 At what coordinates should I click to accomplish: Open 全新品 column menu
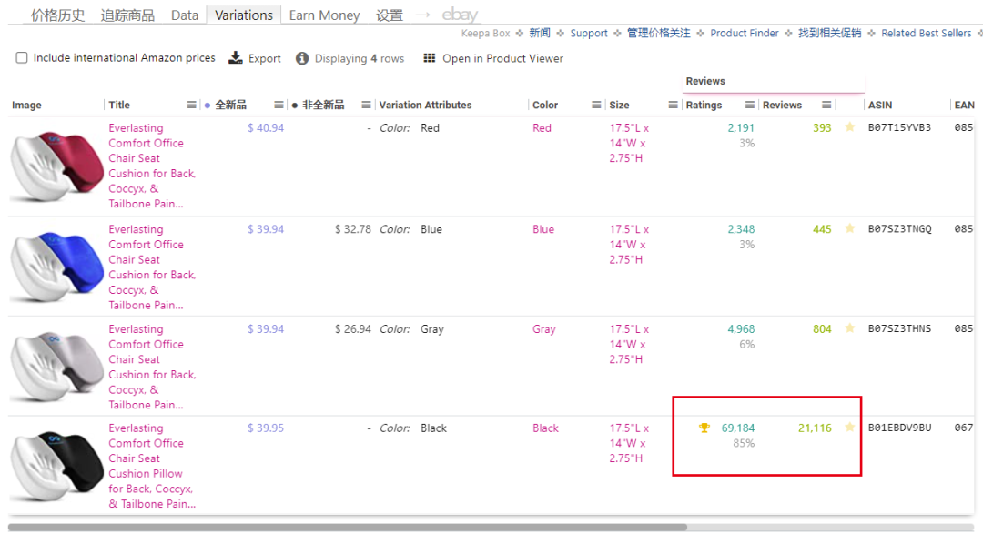click(x=279, y=105)
